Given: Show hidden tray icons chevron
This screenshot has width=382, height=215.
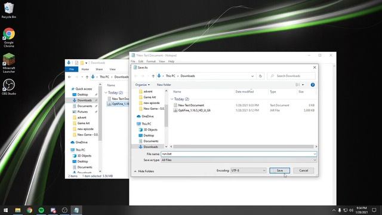Looking at the screenshot, I should (334, 210).
